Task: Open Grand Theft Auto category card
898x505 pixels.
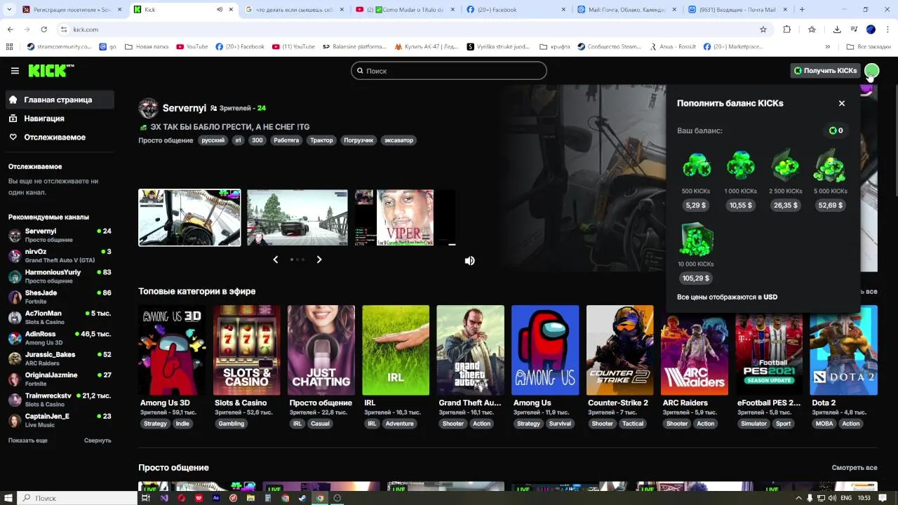Action: pos(470,350)
